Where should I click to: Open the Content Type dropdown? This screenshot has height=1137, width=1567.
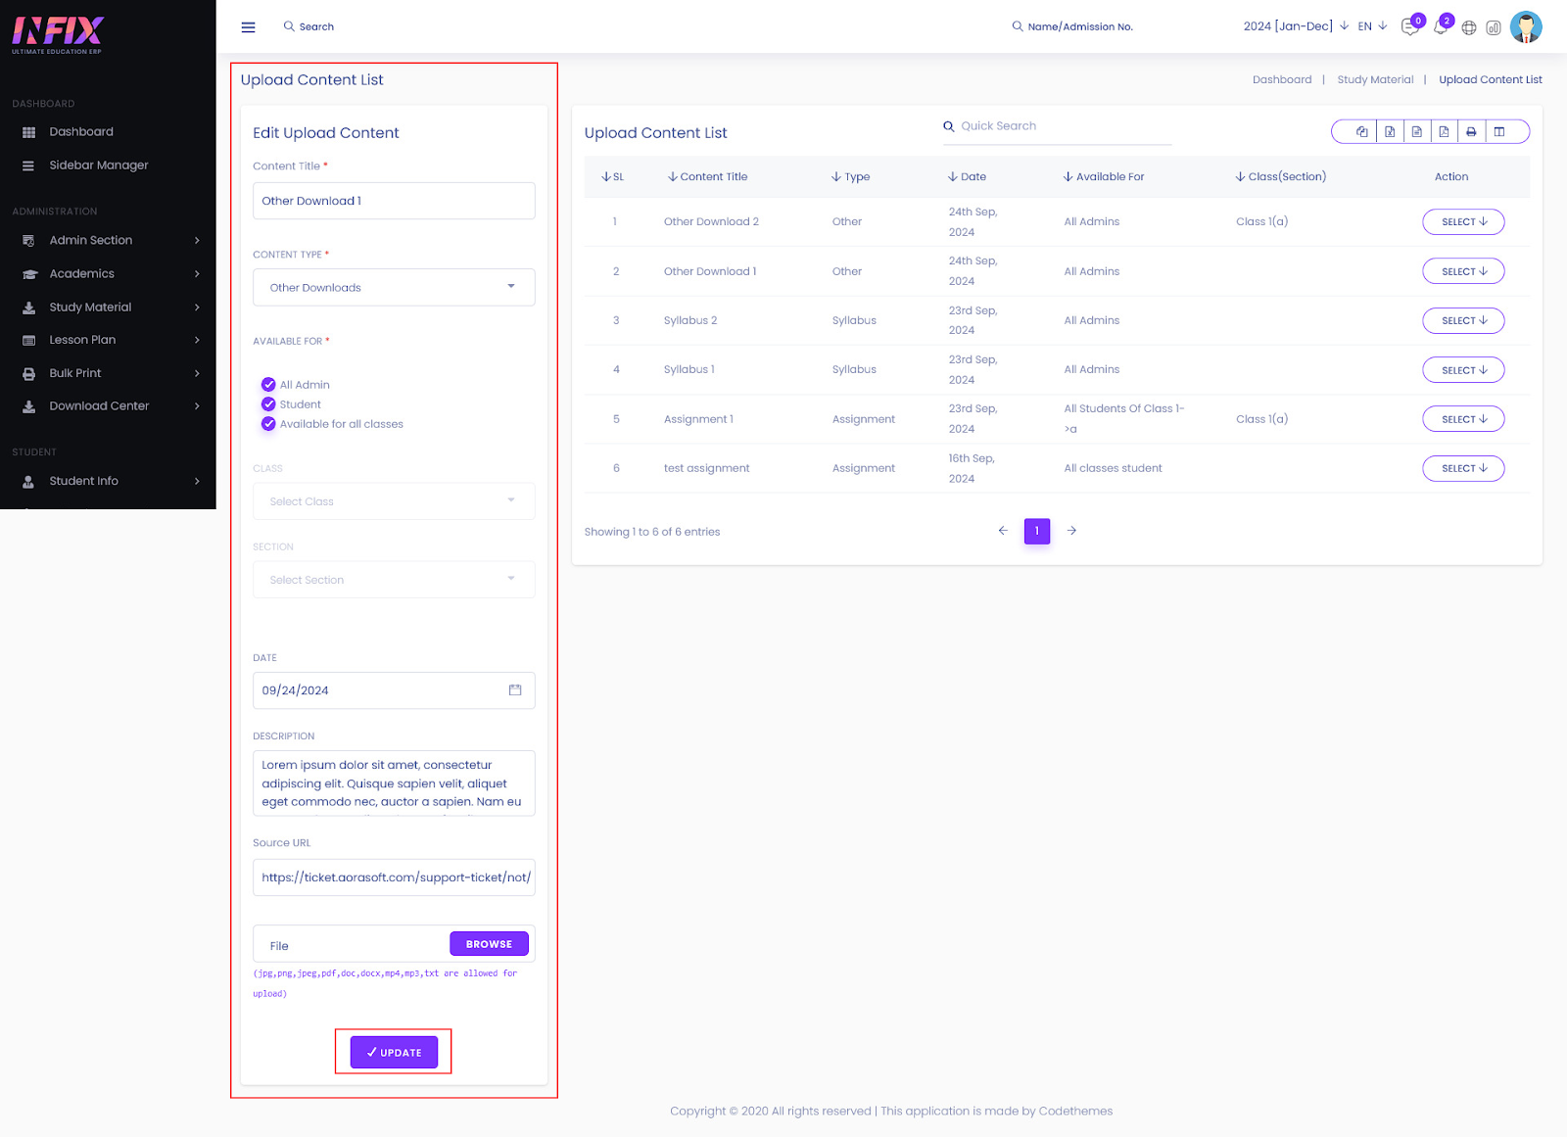394,288
